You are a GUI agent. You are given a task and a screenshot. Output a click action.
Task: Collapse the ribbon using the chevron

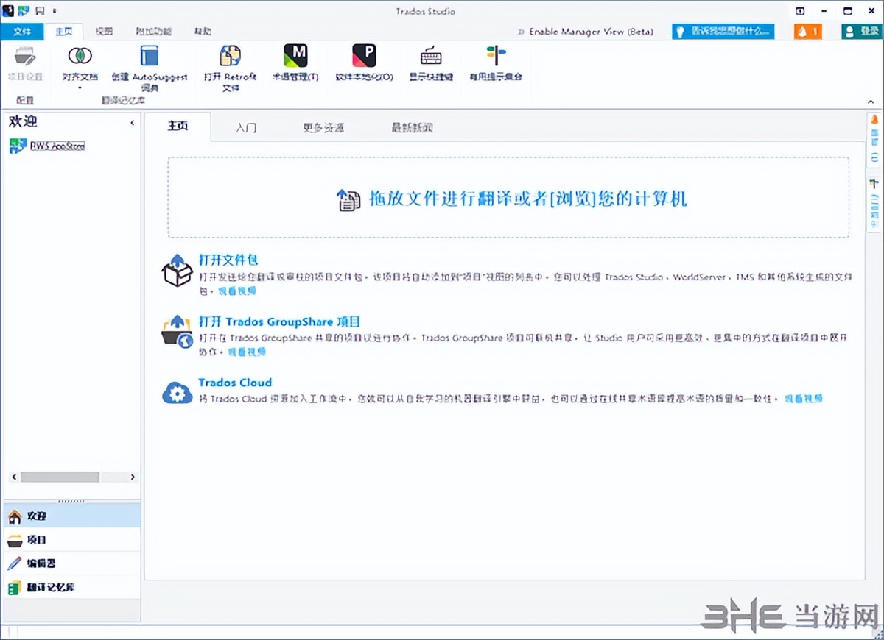869,102
